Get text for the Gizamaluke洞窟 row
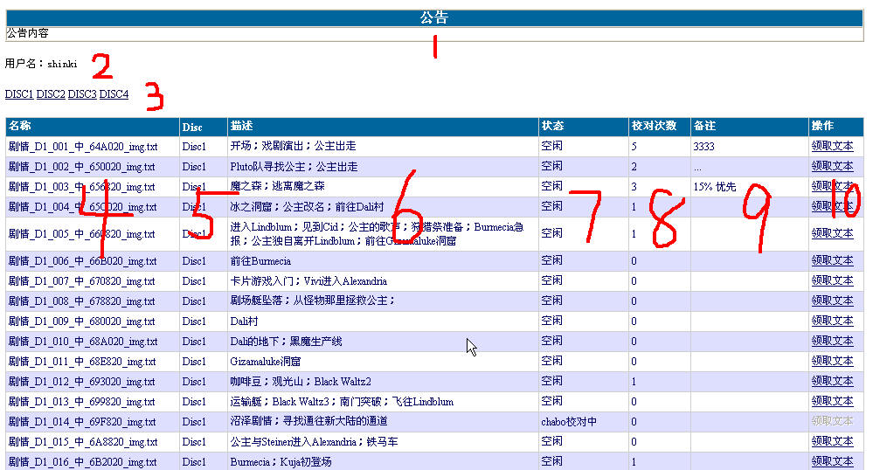This screenshot has width=873, height=470. 832,362
